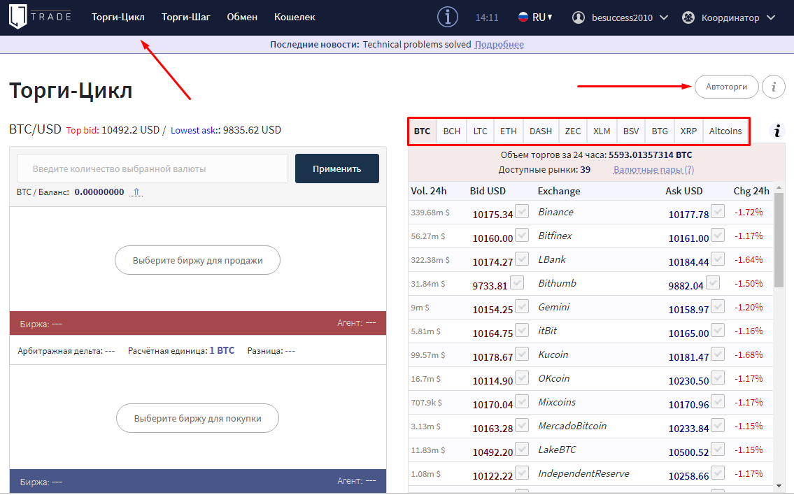Click the Russian flag language icon

point(523,17)
